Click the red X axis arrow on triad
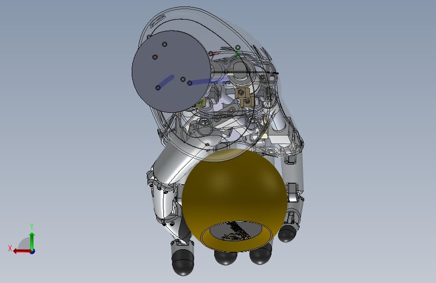Viewport: 436px width, 283px height. tap(22, 251)
